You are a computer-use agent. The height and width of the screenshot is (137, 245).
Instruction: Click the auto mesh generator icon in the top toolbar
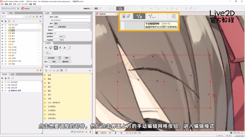point(129,9)
